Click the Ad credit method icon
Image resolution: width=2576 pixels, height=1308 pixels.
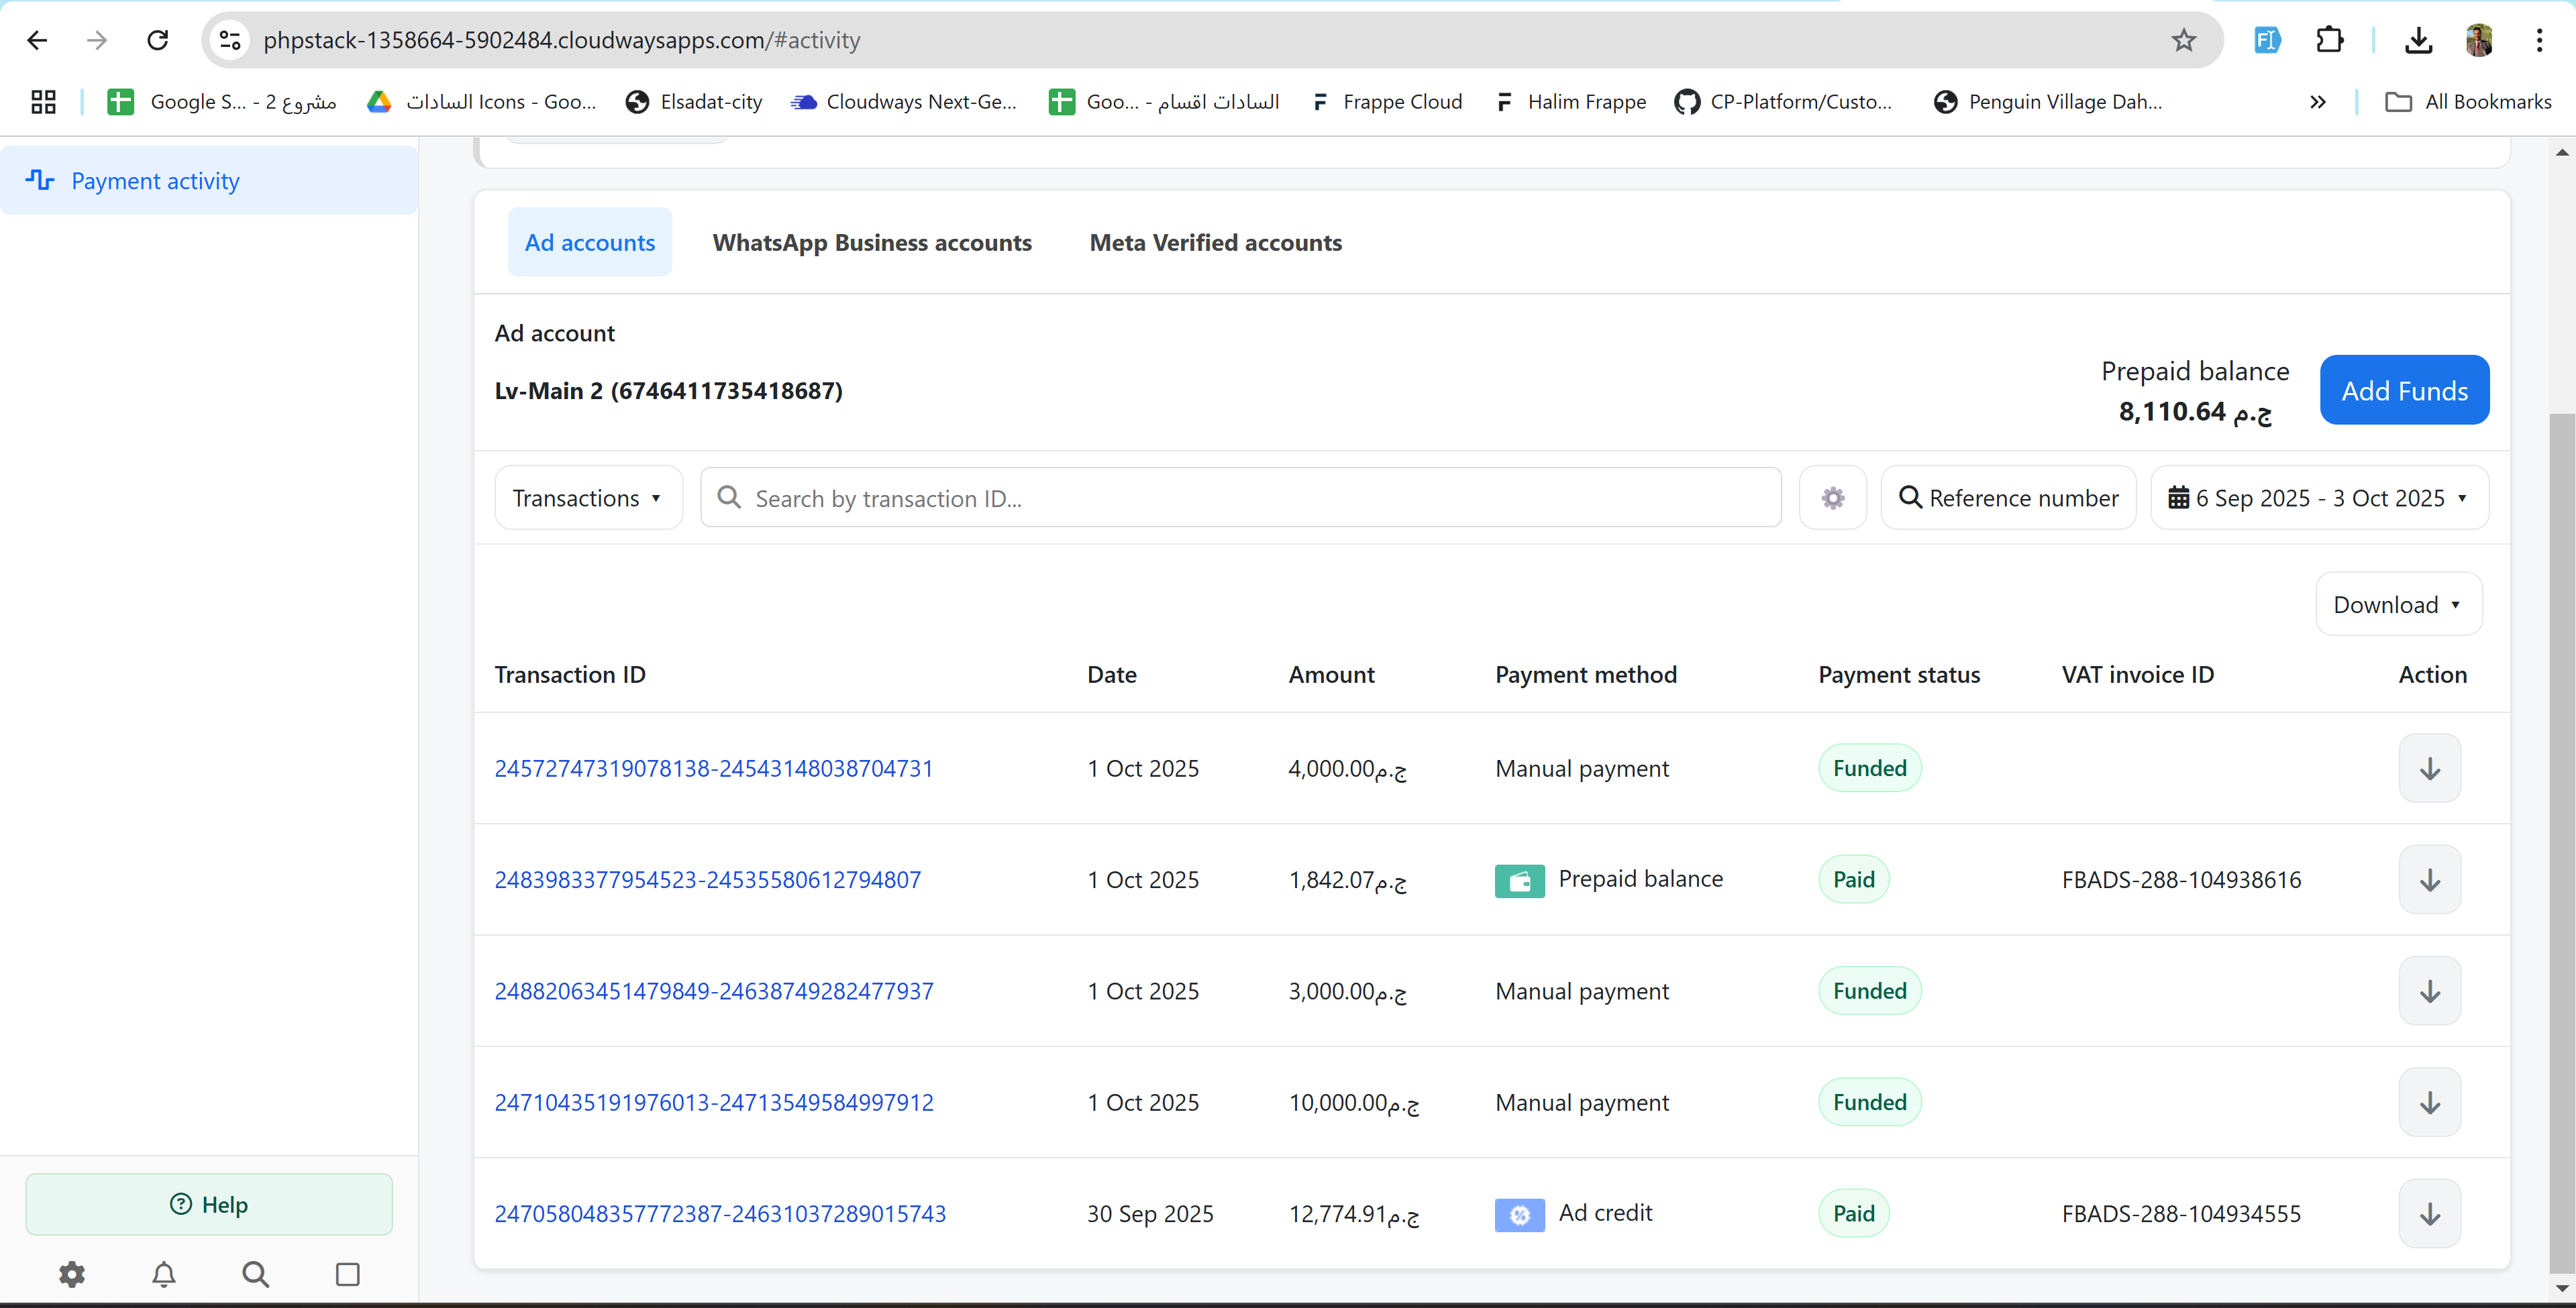click(x=1520, y=1215)
